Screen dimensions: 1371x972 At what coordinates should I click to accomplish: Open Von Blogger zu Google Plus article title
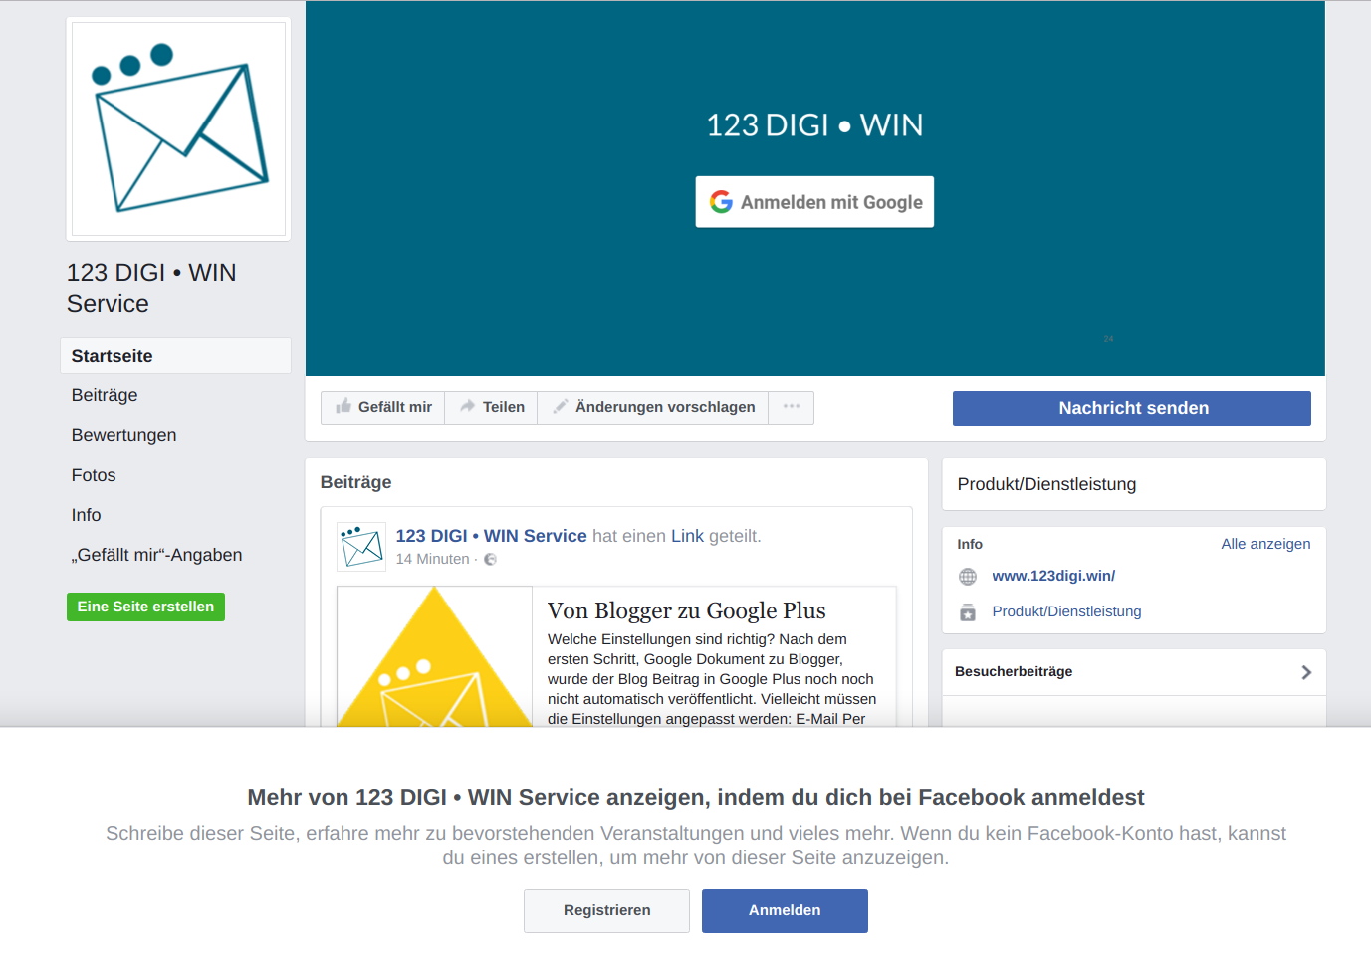click(687, 610)
